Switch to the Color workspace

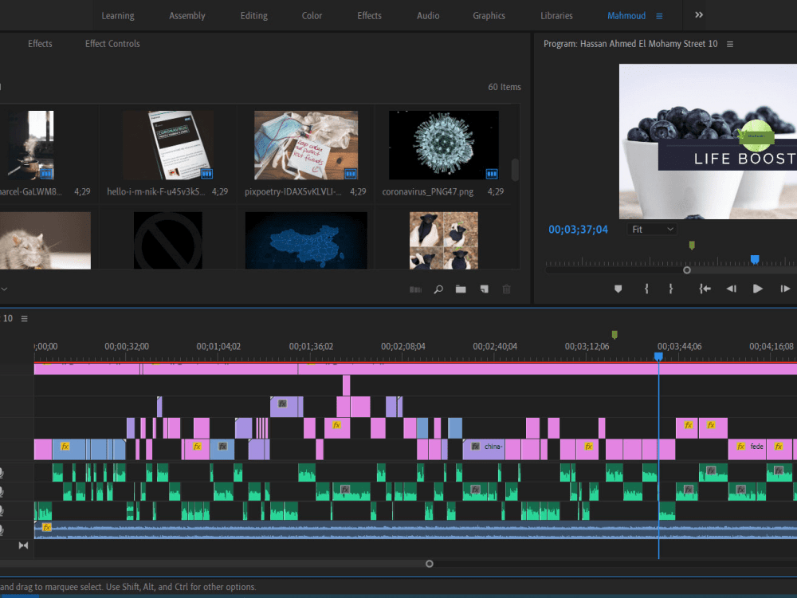point(312,16)
